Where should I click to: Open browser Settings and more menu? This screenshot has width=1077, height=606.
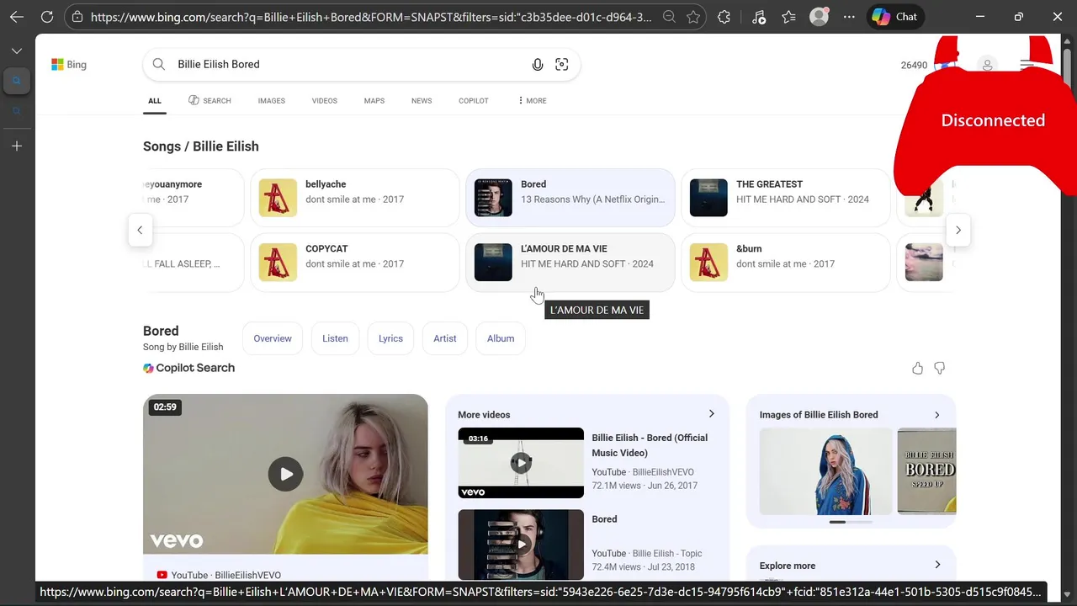point(849,17)
